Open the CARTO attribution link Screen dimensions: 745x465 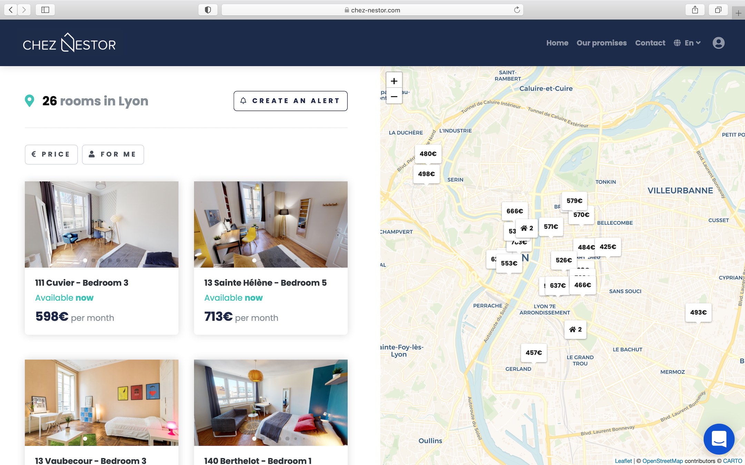coord(733,461)
